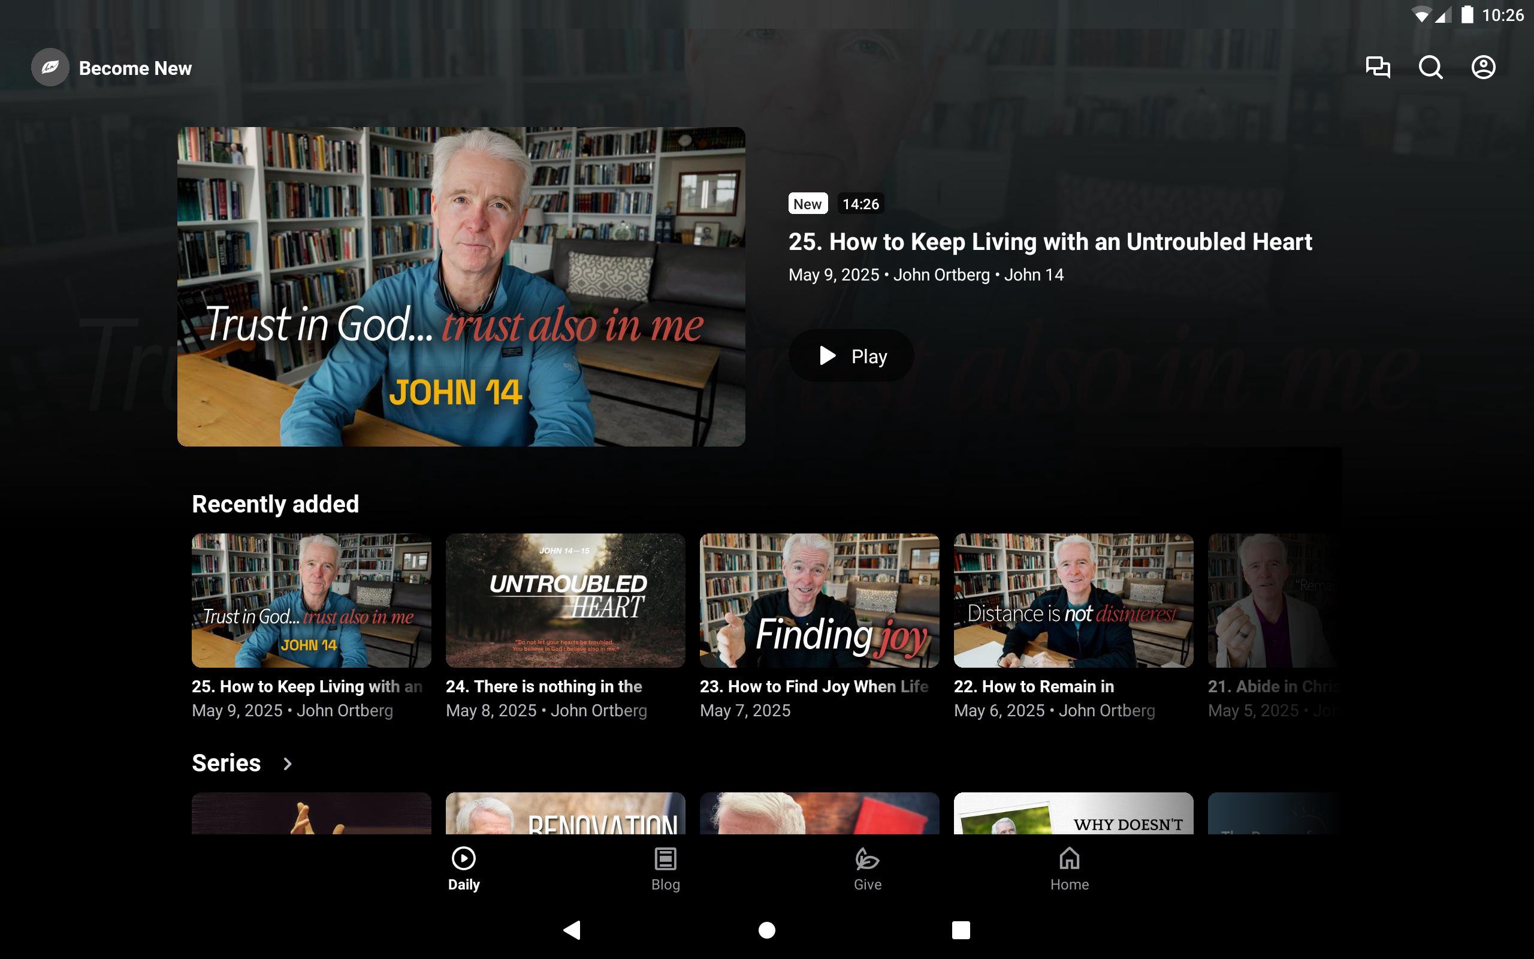Open the chat messages icon
This screenshot has width=1534, height=959.
tap(1377, 67)
